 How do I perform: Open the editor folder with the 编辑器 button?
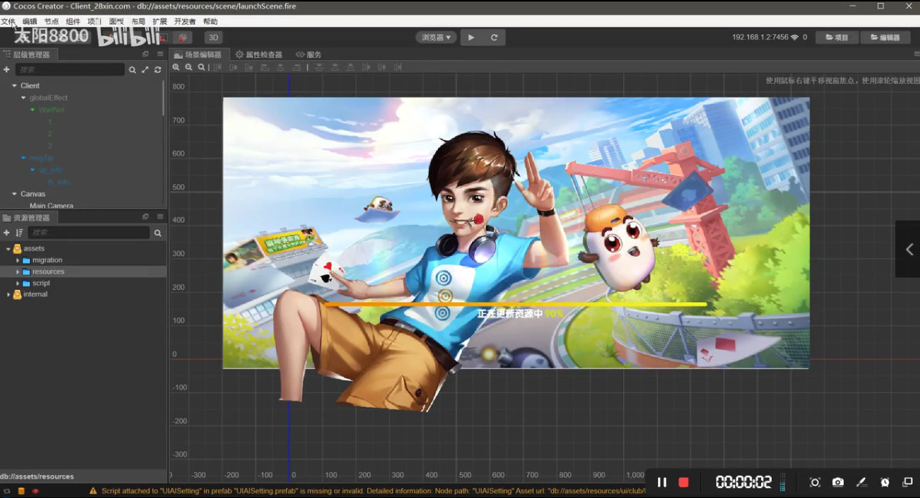885,38
